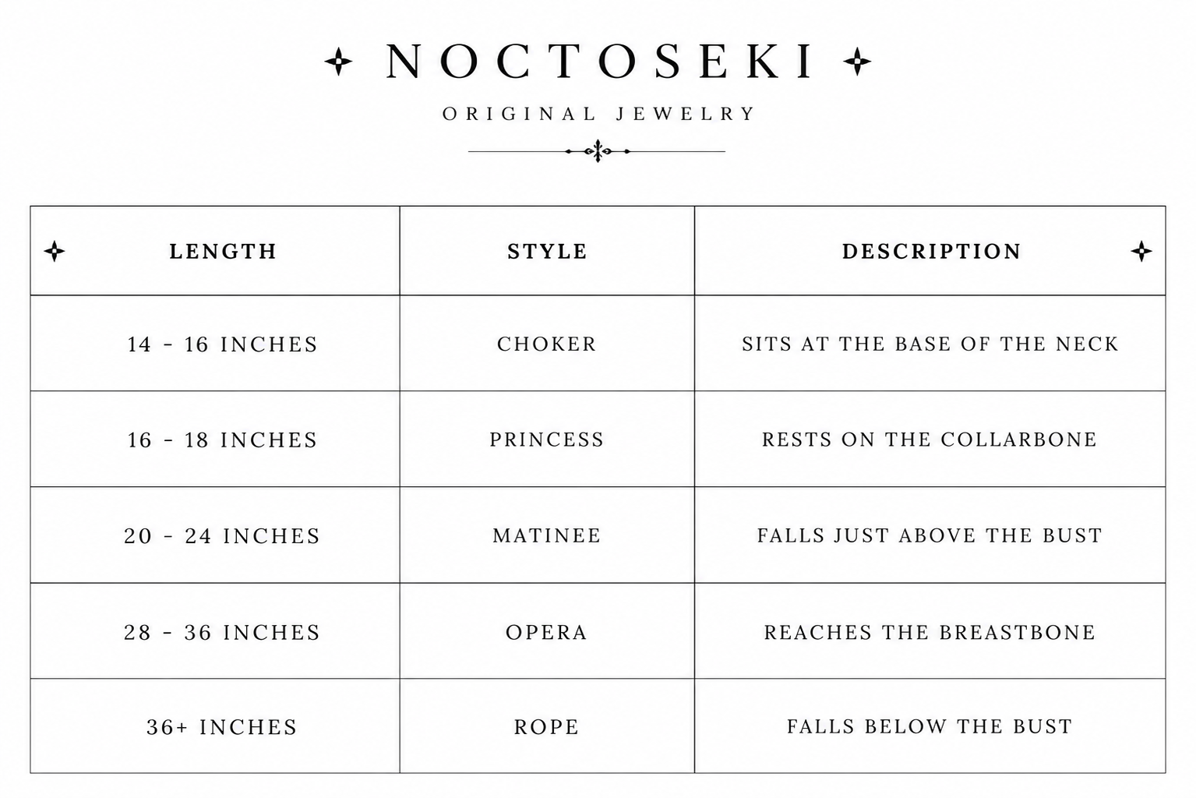1196x798 pixels.
Task: Click the 20 - 24 INCHES cell
Action: tap(215, 535)
